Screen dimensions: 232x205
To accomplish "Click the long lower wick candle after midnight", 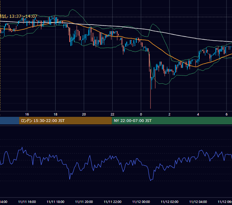I will [150, 89].
